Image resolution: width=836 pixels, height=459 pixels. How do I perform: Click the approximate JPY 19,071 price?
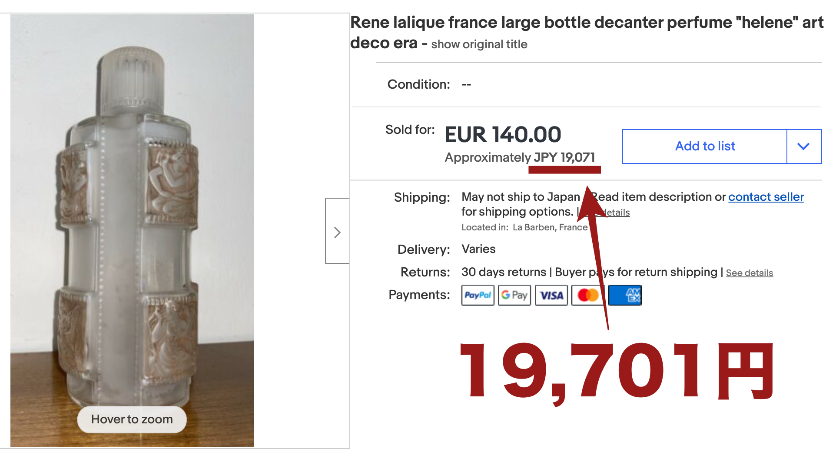pyautogui.click(x=564, y=157)
